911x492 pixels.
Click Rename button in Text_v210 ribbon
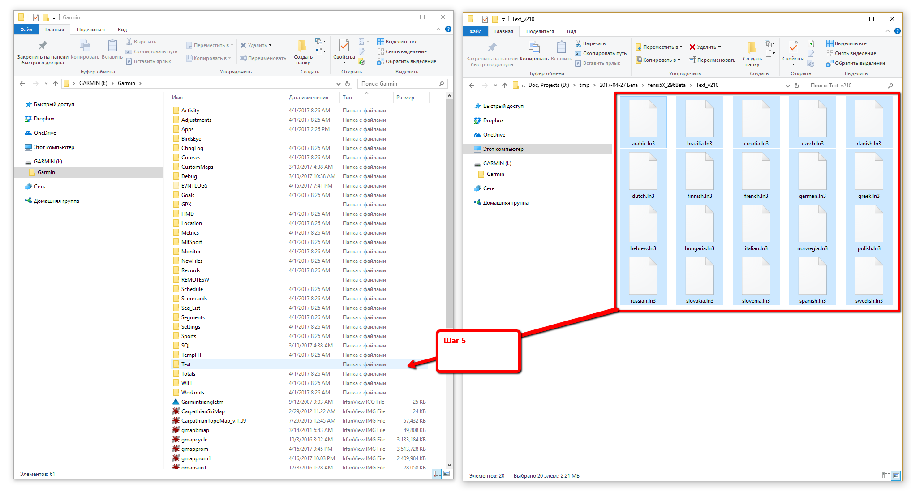[x=712, y=60]
